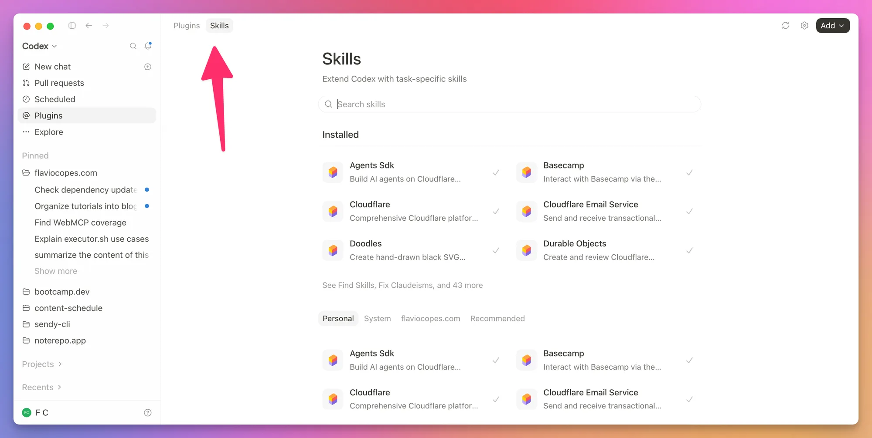Screen dimensions: 872x438
Task: Refresh the skills list
Action: click(x=786, y=26)
